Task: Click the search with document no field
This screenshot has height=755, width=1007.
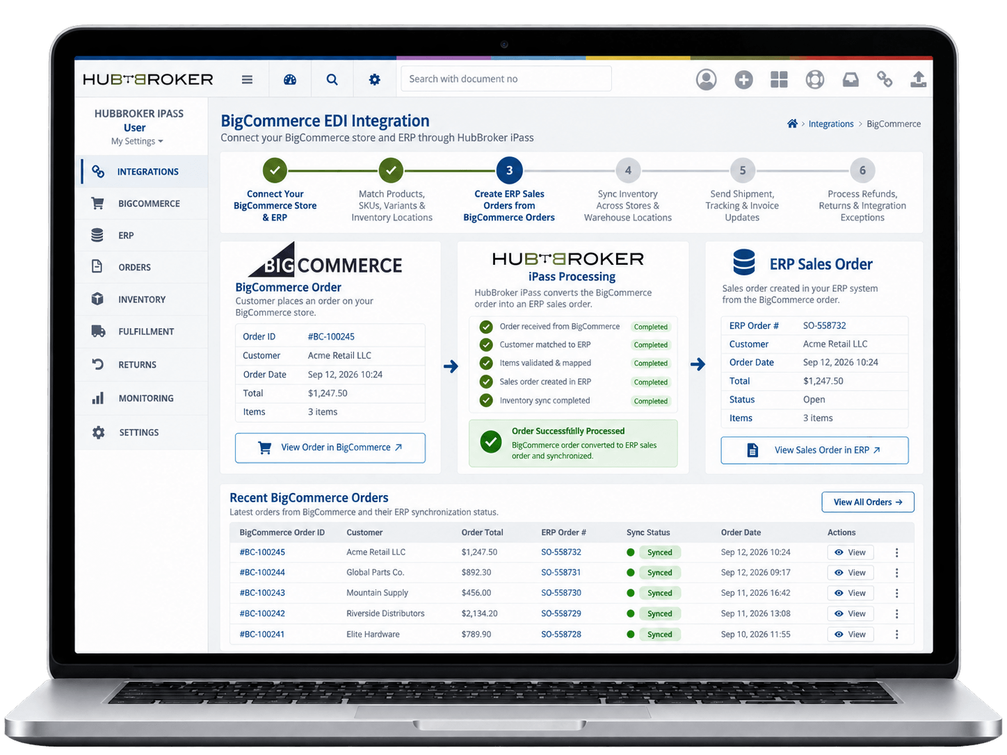Action: pyautogui.click(x=506, y=79)
